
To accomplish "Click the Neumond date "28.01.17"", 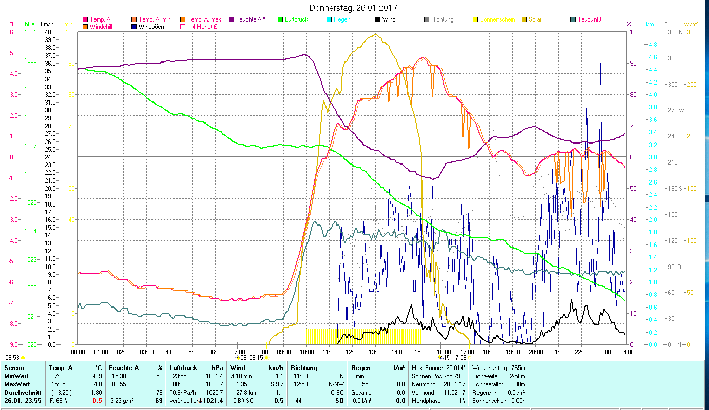I will 455,384.
